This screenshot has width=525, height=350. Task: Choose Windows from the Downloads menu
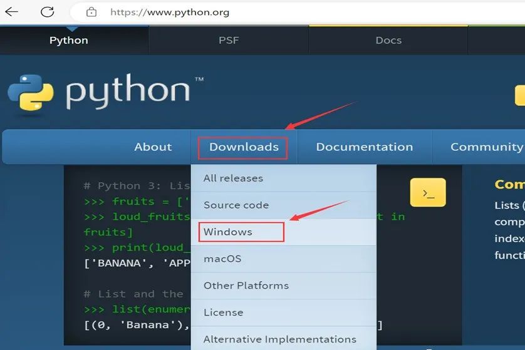pyautogui.click(x=284, y=232)
